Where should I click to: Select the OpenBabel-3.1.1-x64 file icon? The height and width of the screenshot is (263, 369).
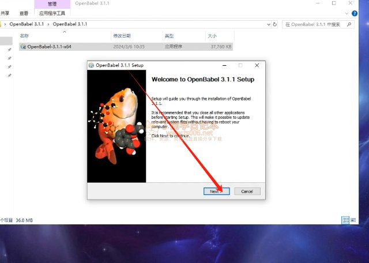click(x=23, y=46)
